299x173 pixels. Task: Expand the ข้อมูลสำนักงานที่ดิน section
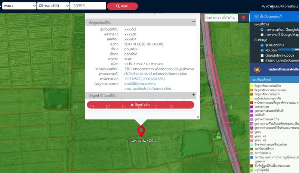[x=193, y=95]
